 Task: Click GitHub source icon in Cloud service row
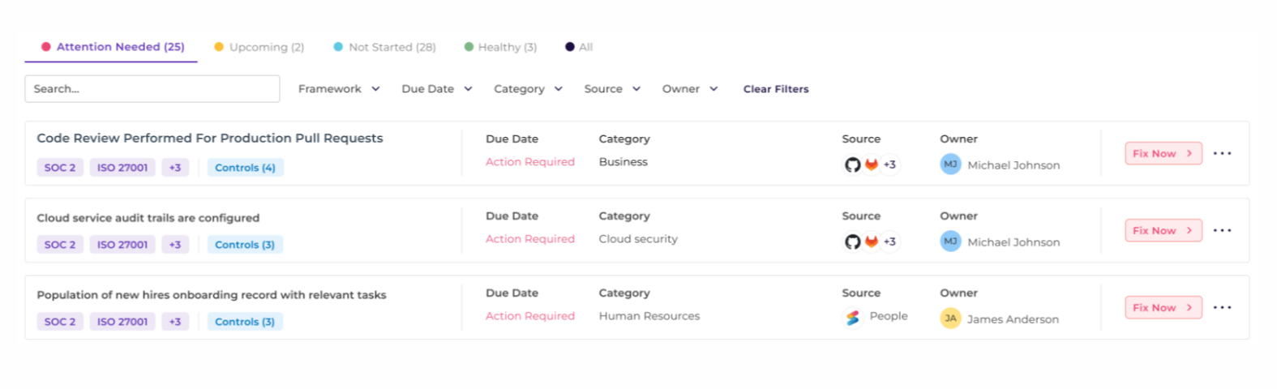852,242
